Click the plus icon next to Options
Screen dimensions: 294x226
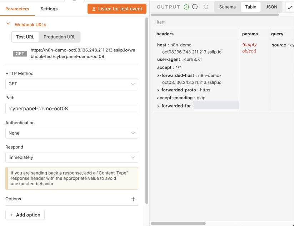coord(133,199)
